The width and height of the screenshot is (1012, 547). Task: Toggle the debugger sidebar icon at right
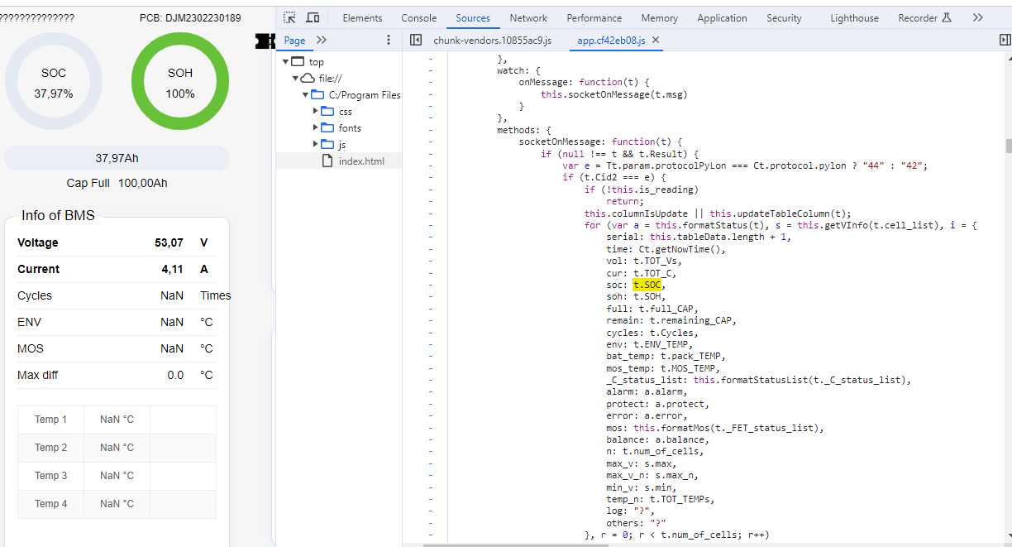1005,40
